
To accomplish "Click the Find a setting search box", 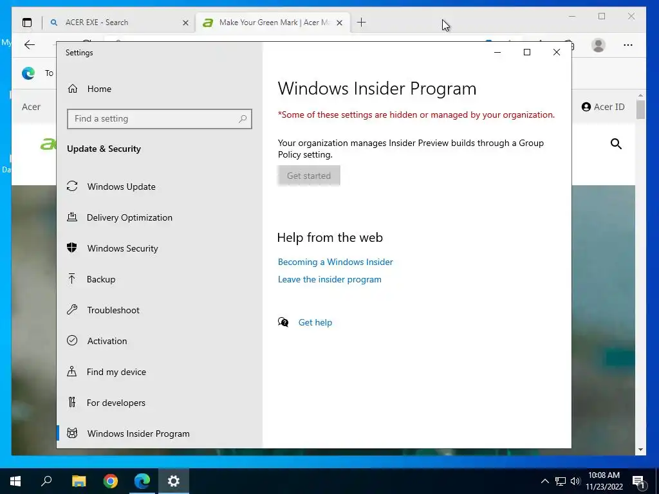I will pos(160,119).
